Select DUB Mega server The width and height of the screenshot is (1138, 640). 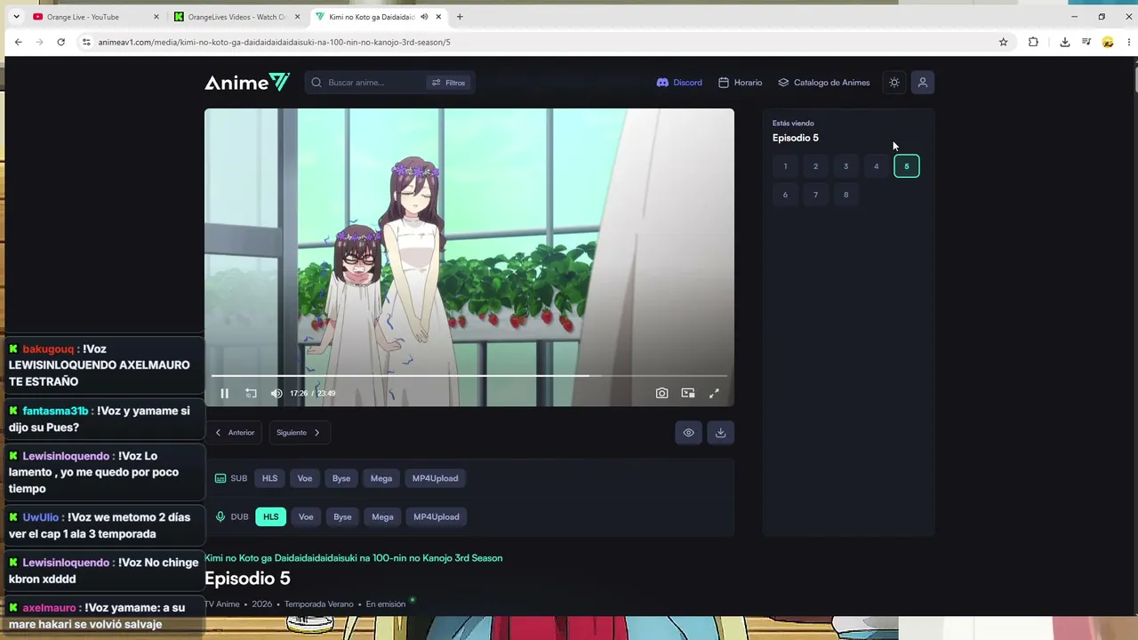(382, 516)
